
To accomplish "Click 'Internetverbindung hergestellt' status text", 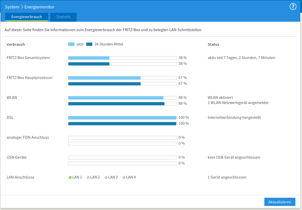I will pyautogui.click(x=234, y=118).
